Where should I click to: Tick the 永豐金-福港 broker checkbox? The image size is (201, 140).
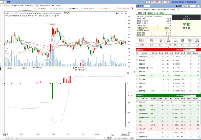[x=137, y=56]
